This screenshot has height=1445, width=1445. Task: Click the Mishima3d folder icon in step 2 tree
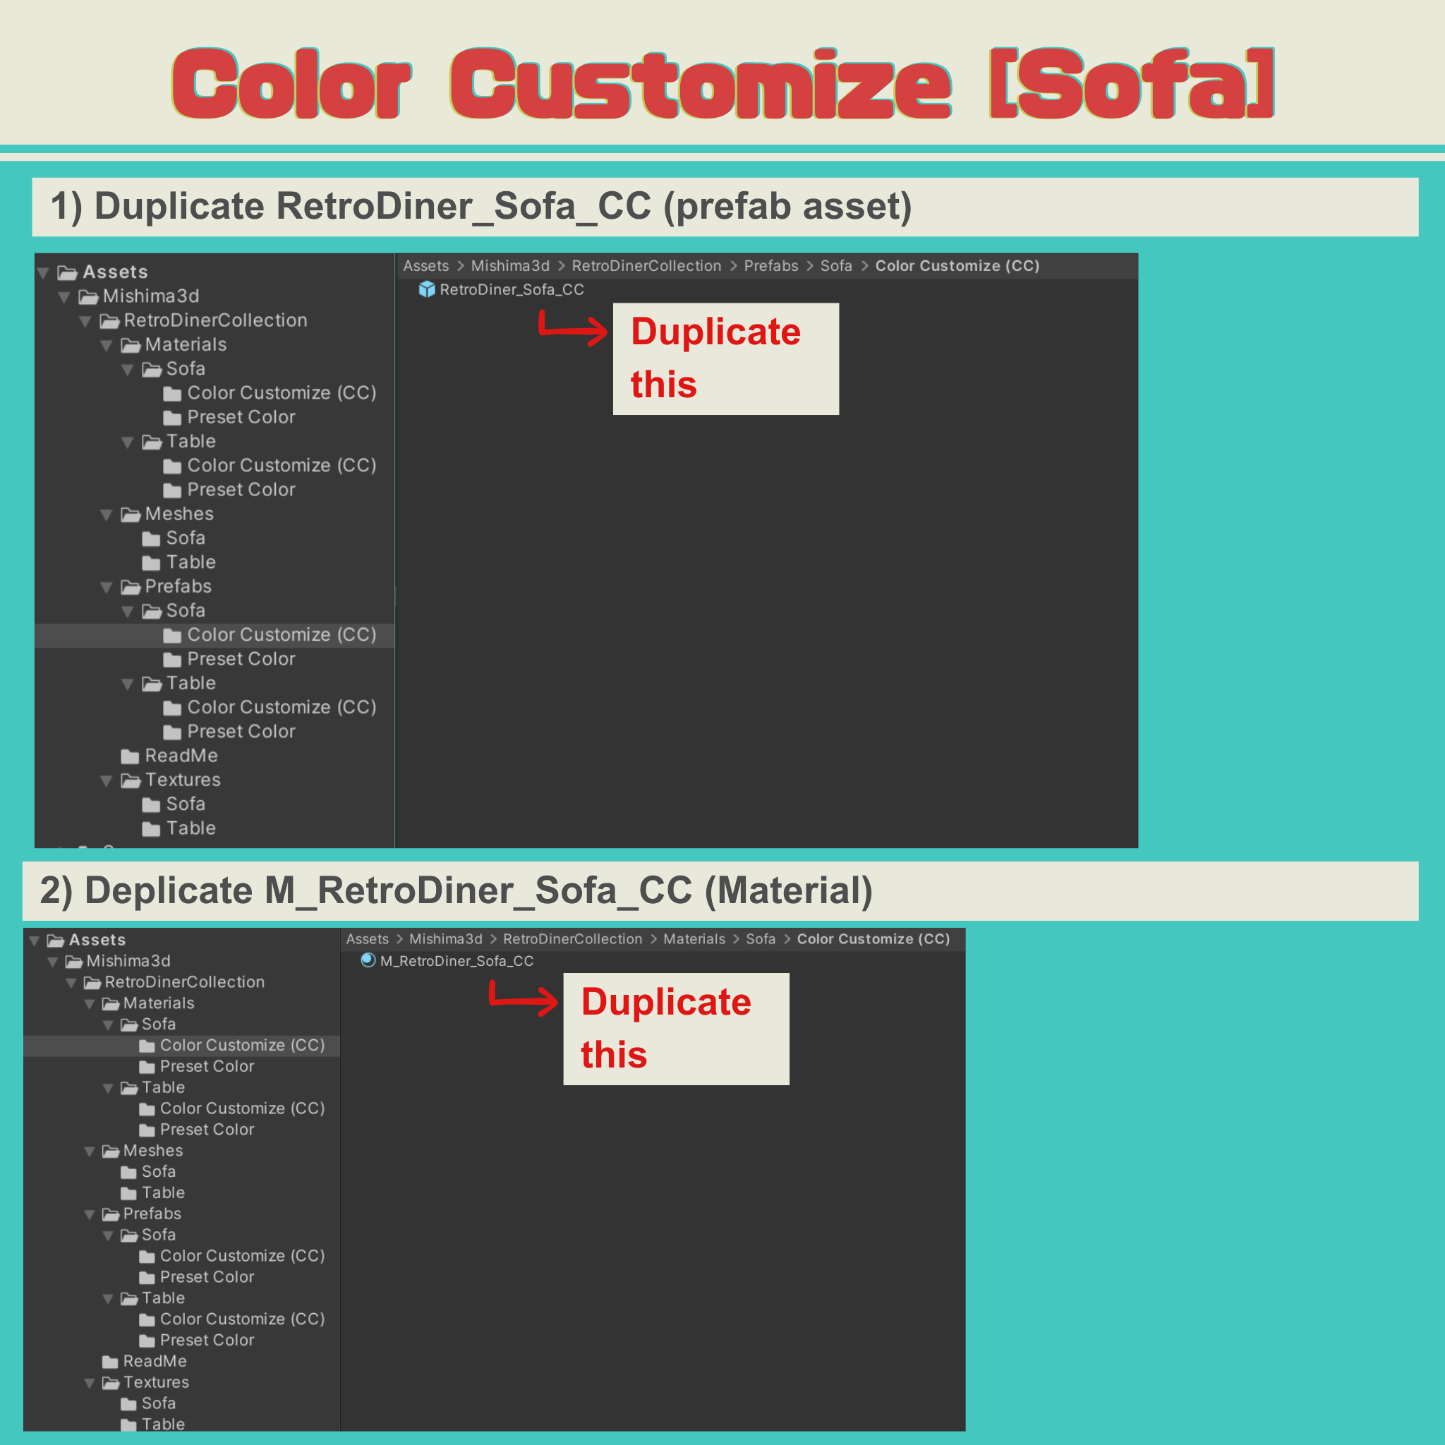pyautogui.click(x=73, y=961)
